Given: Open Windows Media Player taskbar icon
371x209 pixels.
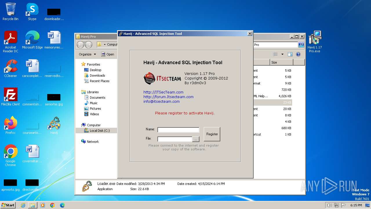Looking at the screenshot, I should [x=43, y=205].
